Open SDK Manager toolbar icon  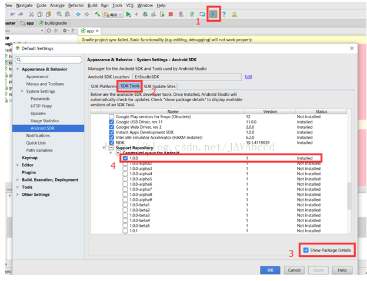(213, 14)
